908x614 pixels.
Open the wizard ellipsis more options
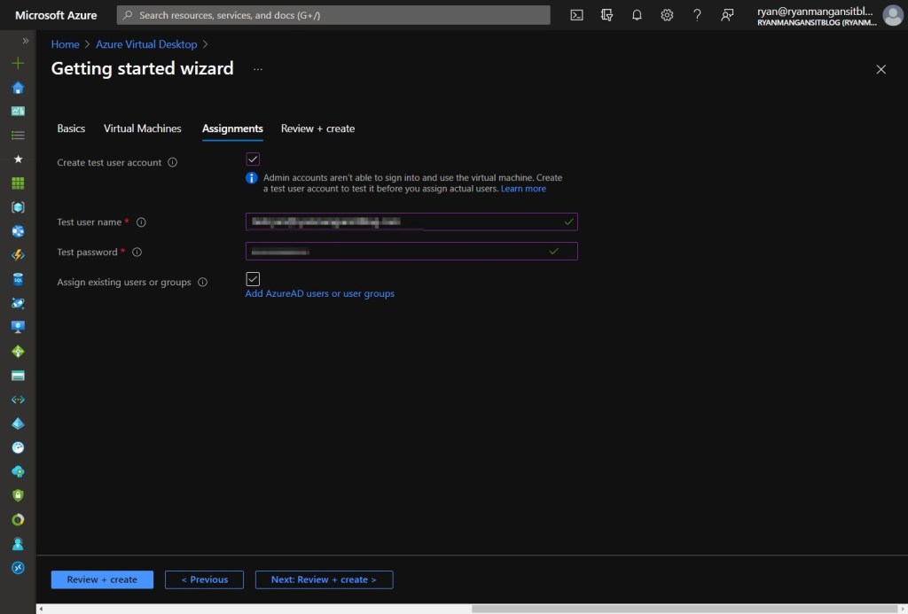pyautogui.click(x=258, y=69)
